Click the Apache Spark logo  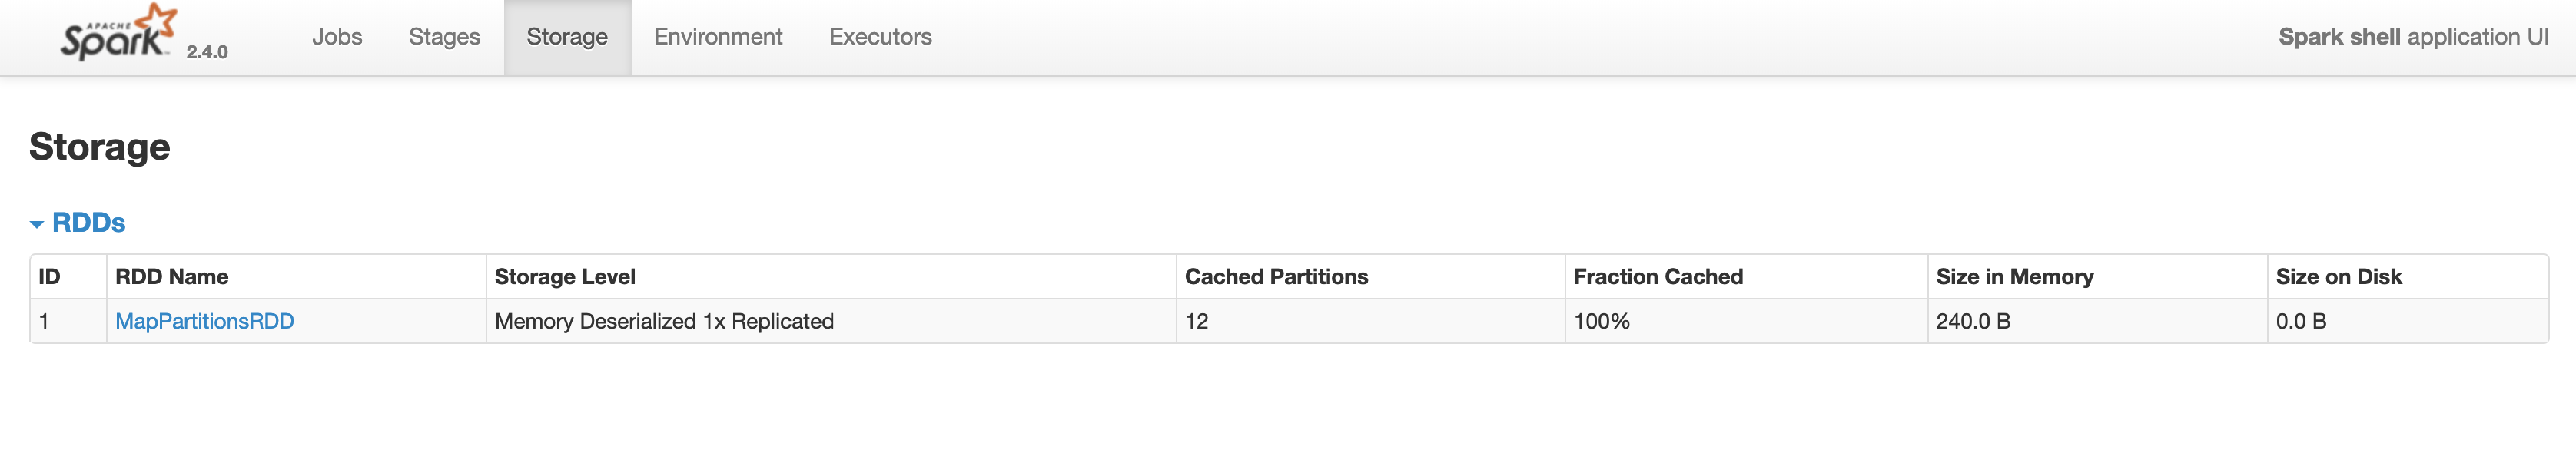tap(118, 32)
